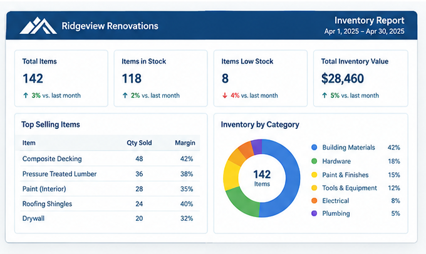The height and width of the screenshot is (254, 426).
Task: Click the Top Selling Items heading
Action: 51,124
